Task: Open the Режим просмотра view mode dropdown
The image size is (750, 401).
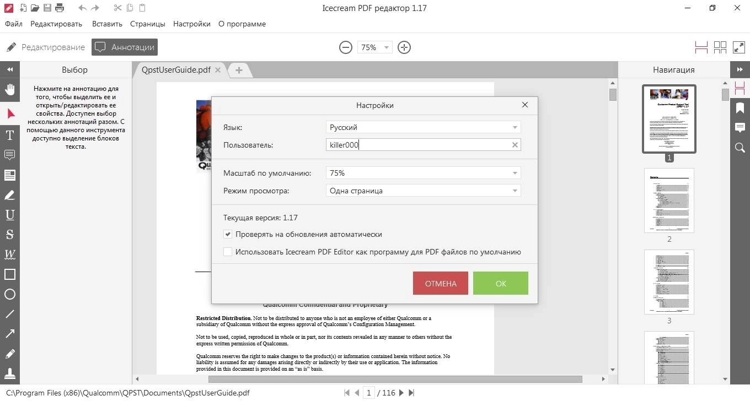Action: pos(424,191)
